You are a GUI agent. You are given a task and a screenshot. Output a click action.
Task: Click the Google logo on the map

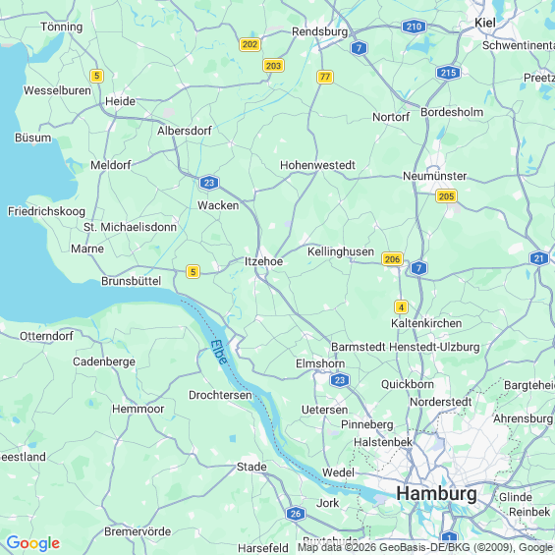pos(33,543)
